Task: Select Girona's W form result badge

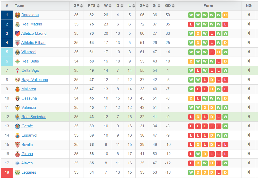Action: pos(198,154)
